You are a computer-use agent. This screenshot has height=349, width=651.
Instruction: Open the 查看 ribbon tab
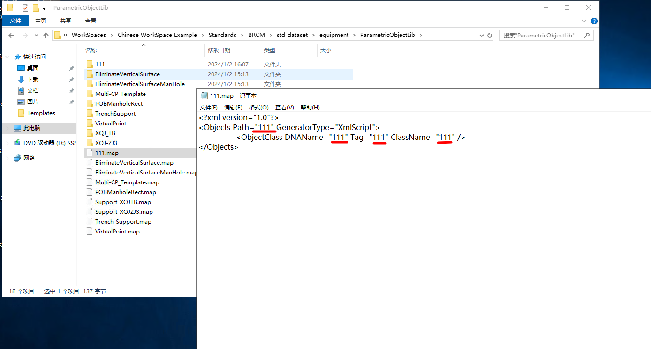coord(91,21)
